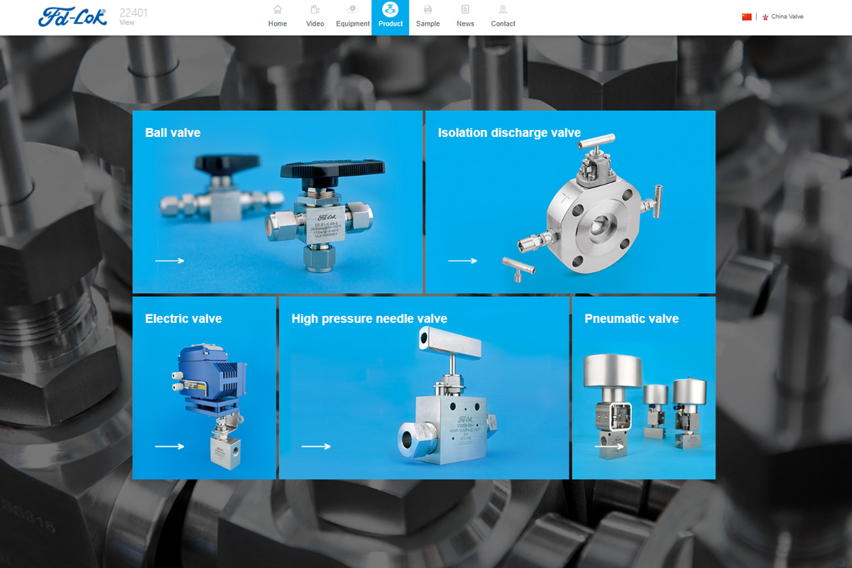Viewport: 852px width, 568px height.
Task: Open the Video section icon
Action: coord(315,10)
